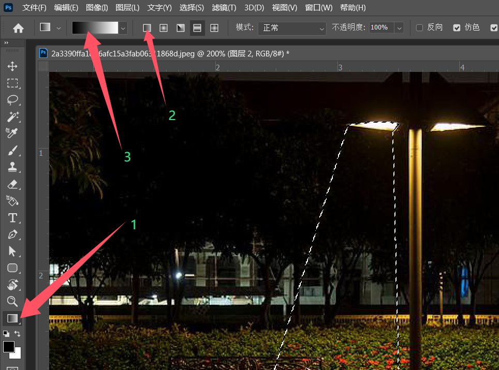Select the Paint Bucket tool

pos(12,201)
